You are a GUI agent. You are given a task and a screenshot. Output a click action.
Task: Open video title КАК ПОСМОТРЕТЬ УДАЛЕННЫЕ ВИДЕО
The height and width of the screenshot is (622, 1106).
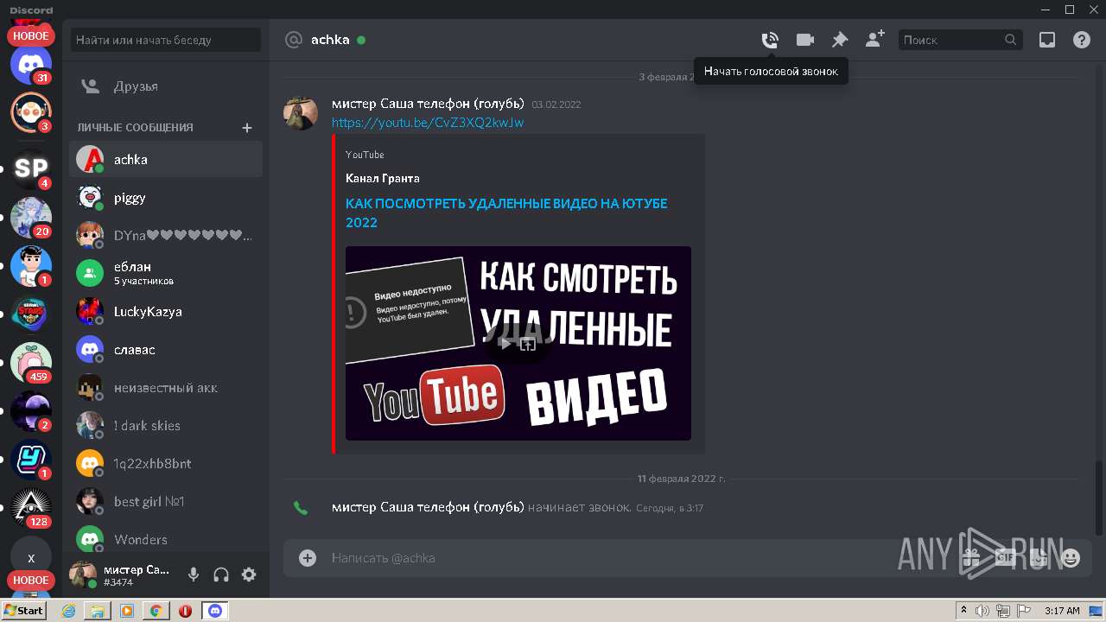(506, 213)
